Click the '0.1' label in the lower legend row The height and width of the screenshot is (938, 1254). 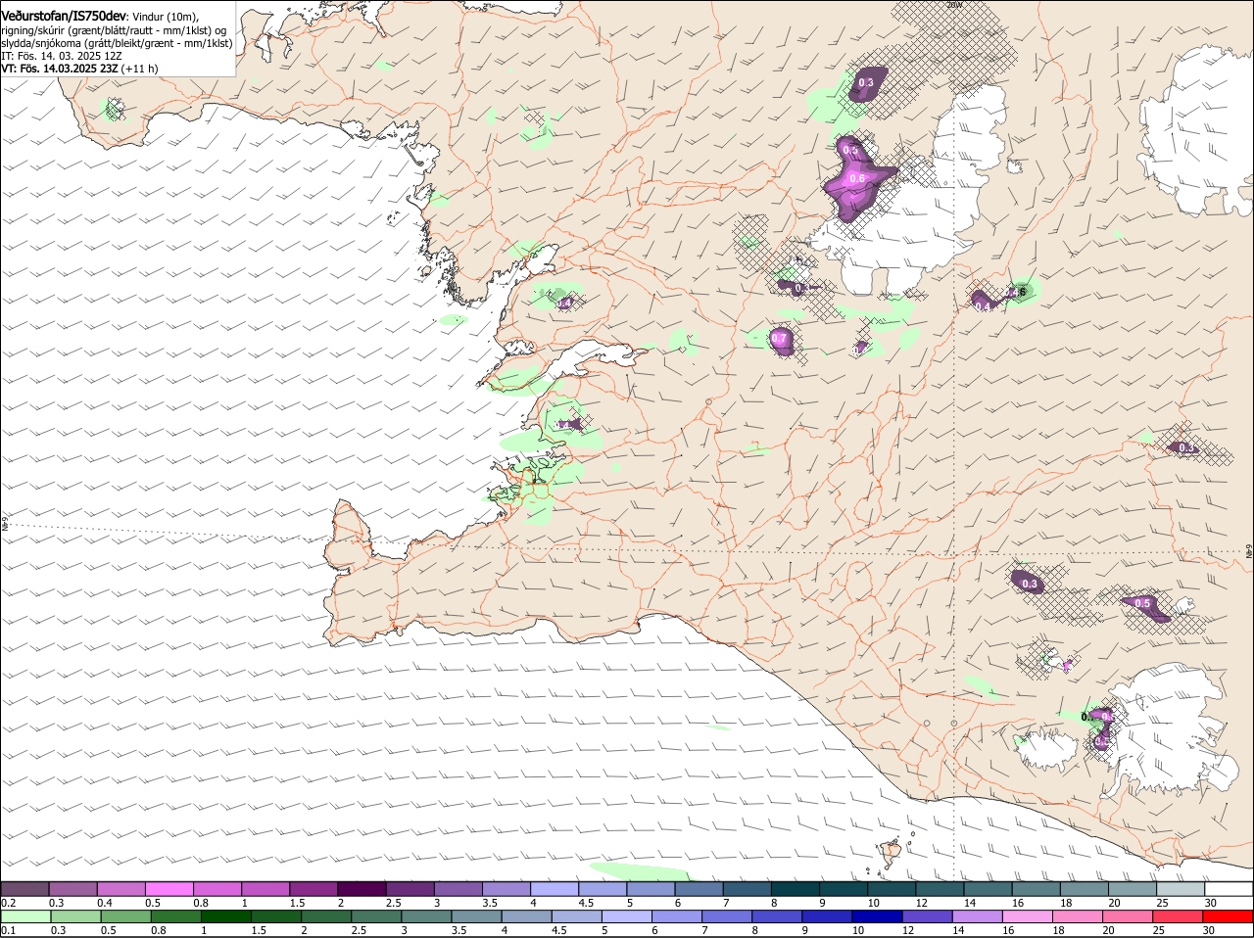(8, 930)
